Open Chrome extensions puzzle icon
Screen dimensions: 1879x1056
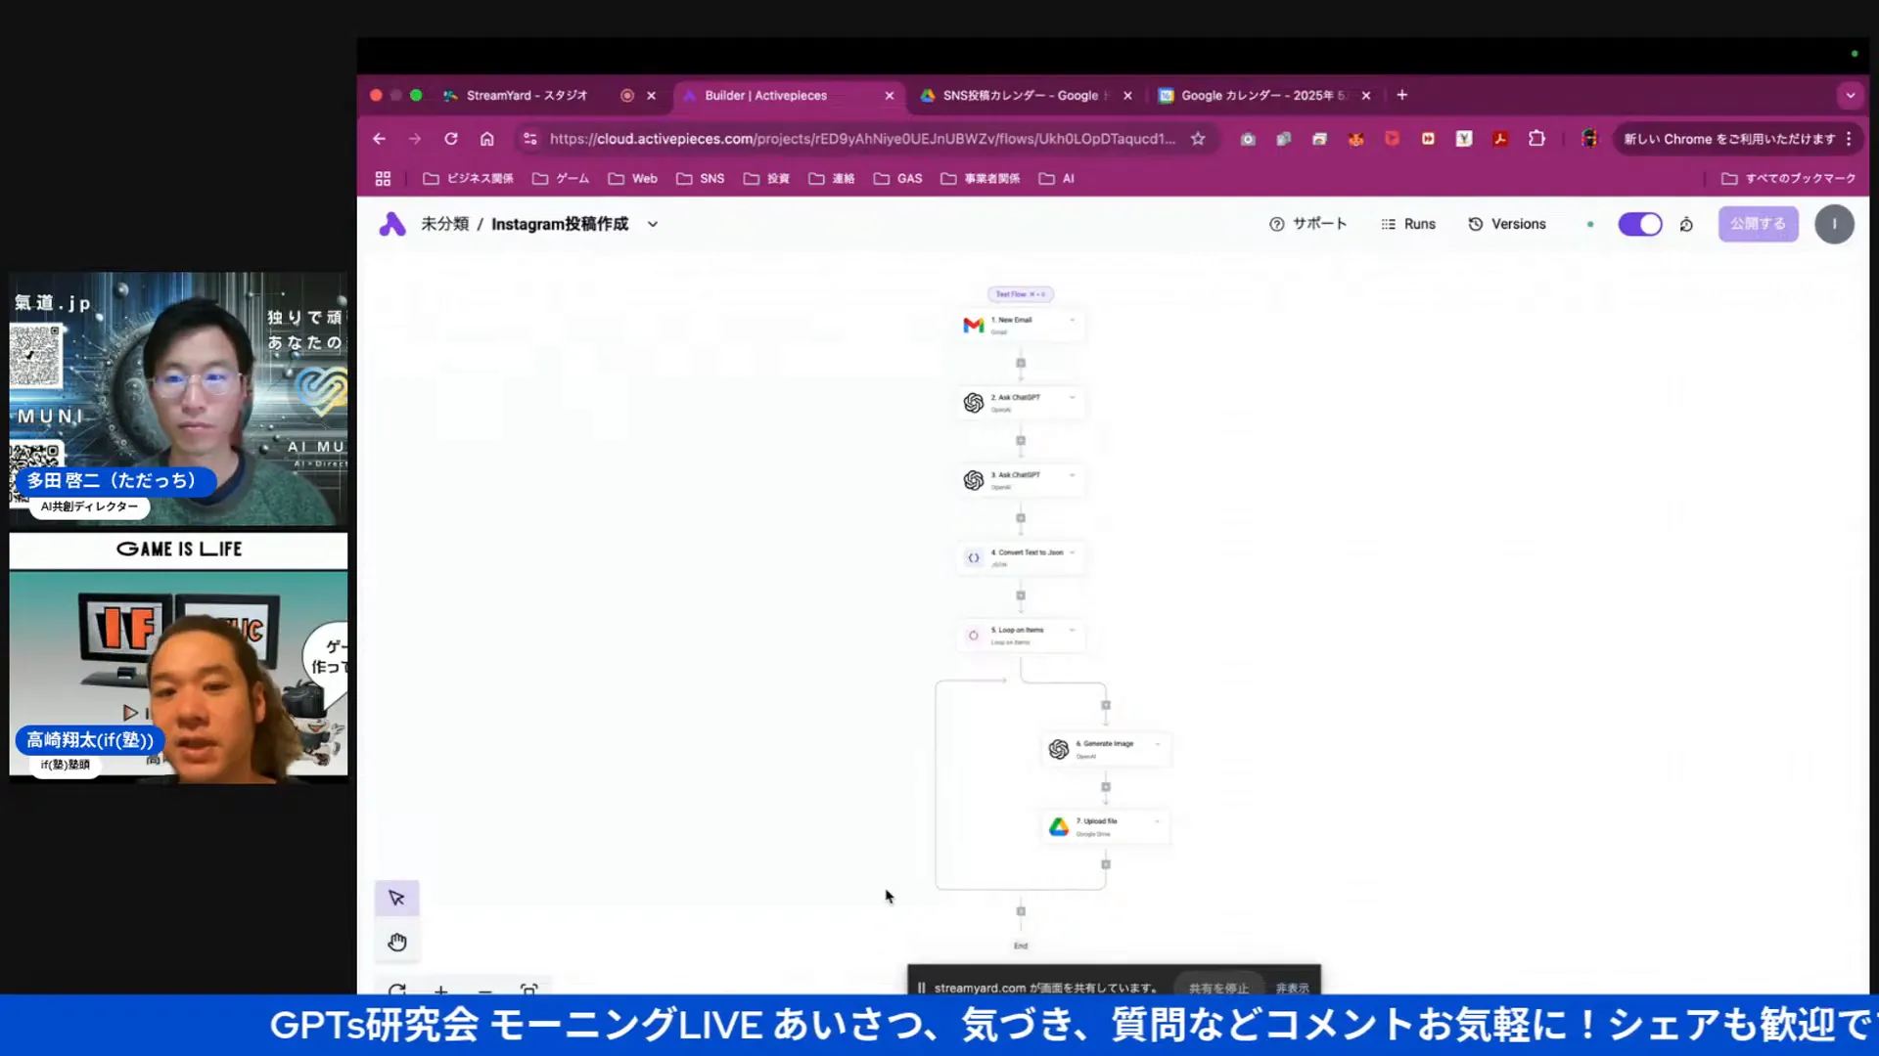coord(1536,139)
